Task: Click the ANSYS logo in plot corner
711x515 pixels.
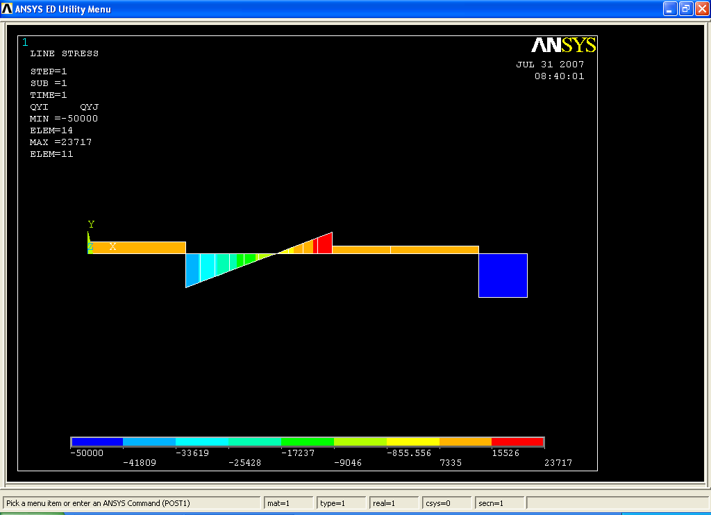Action: [x=563, y=45]
